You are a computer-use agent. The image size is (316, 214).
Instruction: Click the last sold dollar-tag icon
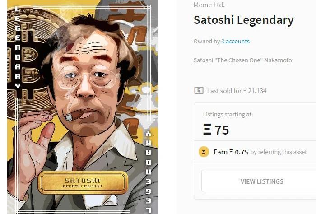tap(199, 90)
